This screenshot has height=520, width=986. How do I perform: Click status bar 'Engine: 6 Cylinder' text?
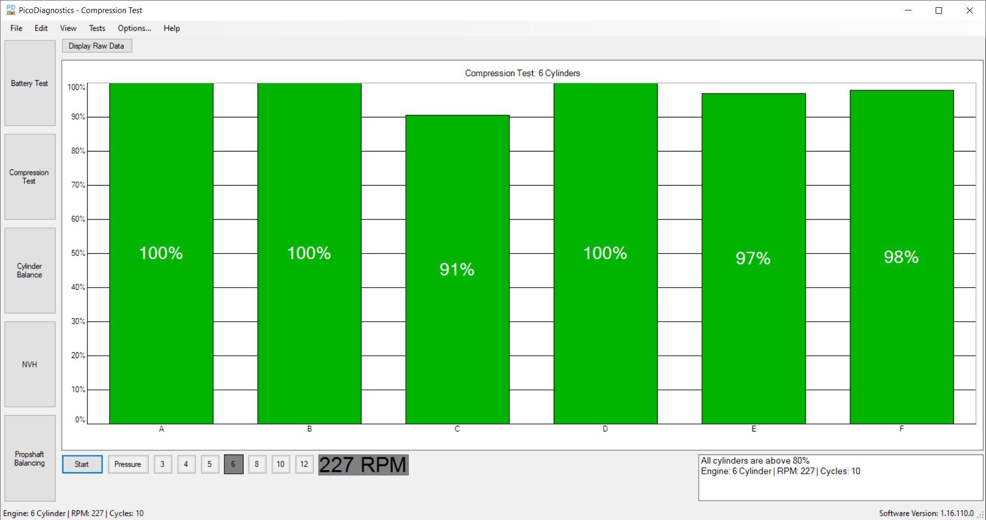click(35, 513)
